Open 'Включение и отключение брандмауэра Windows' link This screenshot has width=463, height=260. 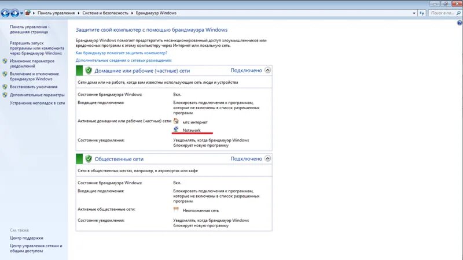pyautogui.click(x=34, y=76)
